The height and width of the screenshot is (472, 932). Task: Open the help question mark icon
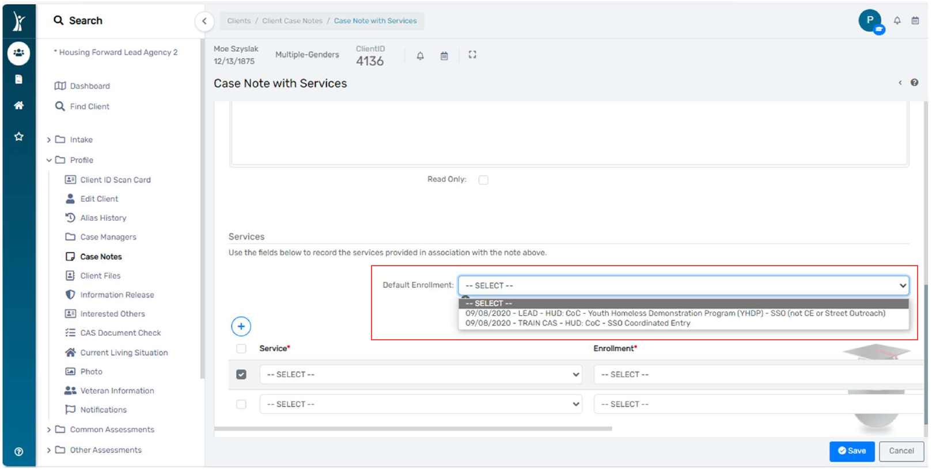pyautogui.click(x=914, y=83)
